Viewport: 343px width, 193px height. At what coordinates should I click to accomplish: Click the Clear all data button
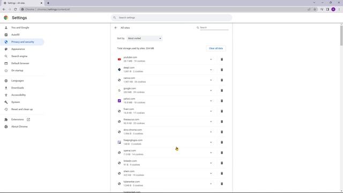pos(216,48)
